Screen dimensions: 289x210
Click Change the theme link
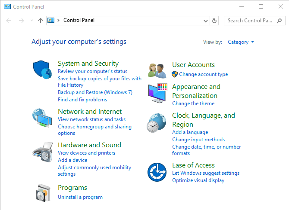coord(193,103)
